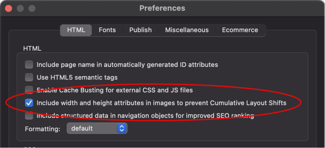
Task: Click the 'Cumulative Layout Shifts' option label text
Action: click(x=248, y=103)
